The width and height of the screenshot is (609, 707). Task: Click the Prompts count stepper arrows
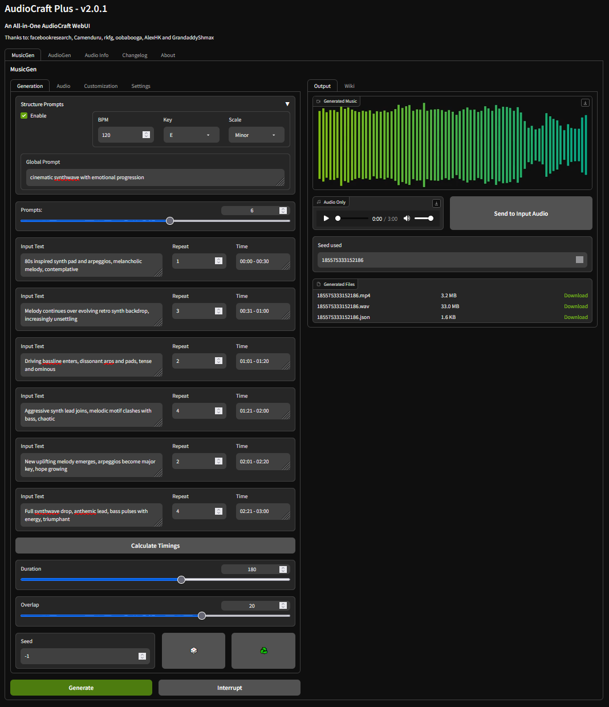pos(283,210)
